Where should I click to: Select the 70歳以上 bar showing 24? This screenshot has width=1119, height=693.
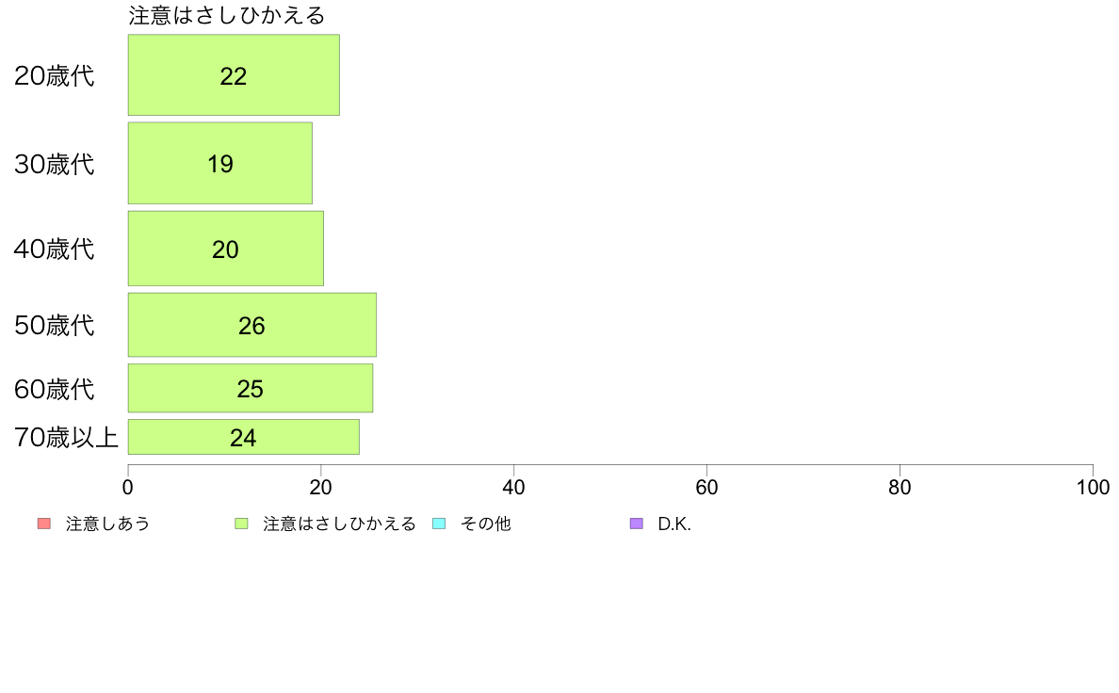(244, 437)
